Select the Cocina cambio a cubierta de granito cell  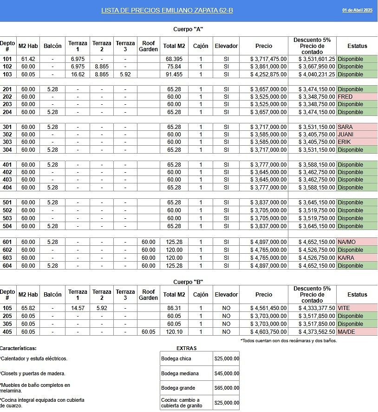pos(186,403)
